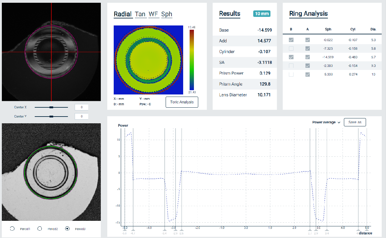Viewport: 386px width, 238px height.
Task: Check B checkbox for Sph -7.325 row
Action: pyautogui.click(x=291, y=48)
